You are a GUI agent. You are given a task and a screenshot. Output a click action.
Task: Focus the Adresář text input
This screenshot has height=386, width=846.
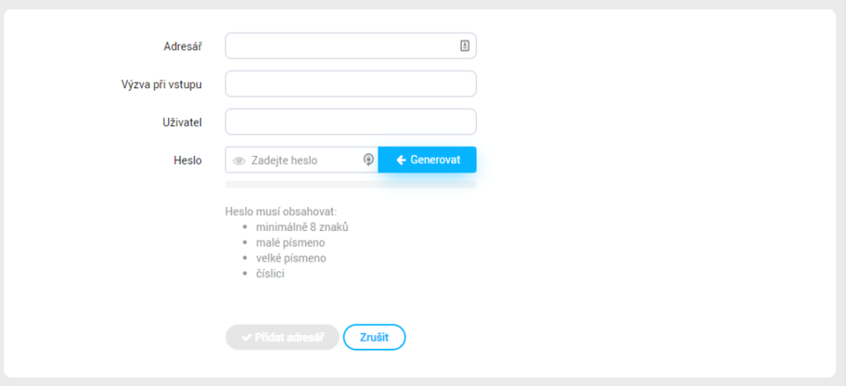point(351,46)
